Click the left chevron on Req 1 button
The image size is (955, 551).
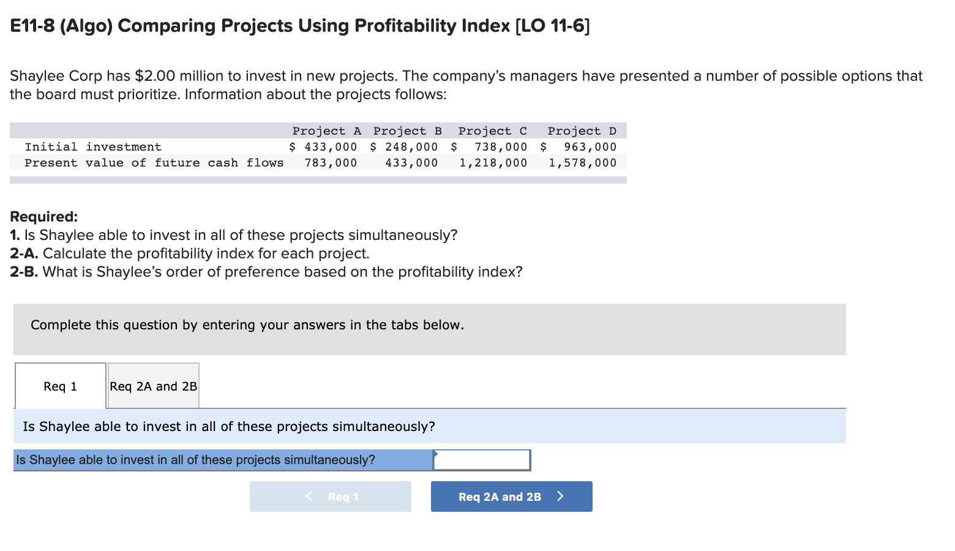(309, 497)
